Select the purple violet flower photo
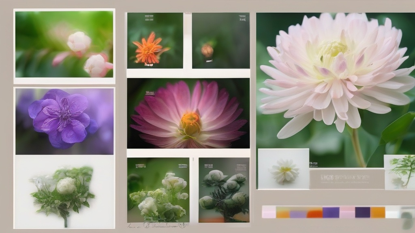This screenshot has height=233, width=415. point(64,121)
